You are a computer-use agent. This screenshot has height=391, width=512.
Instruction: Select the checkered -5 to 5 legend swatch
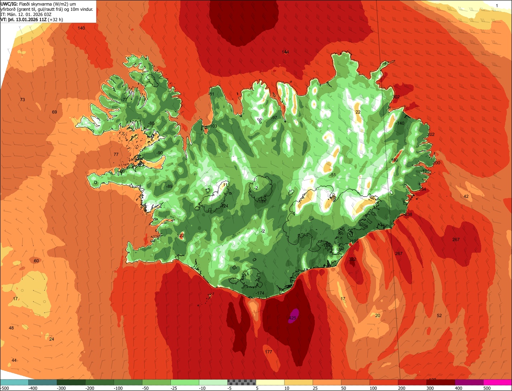click(x=242, y=382)
